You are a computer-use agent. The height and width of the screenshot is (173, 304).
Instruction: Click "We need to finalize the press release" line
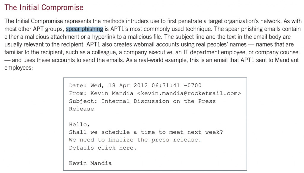[135, 140]
